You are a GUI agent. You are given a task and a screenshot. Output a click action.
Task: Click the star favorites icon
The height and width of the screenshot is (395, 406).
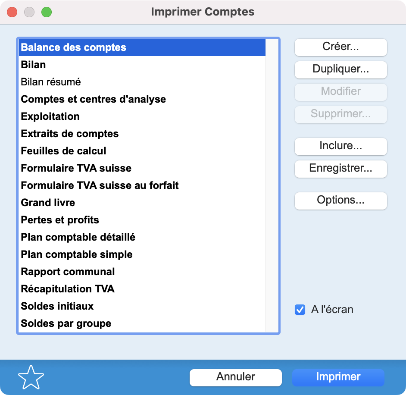[x=31, y=377]
